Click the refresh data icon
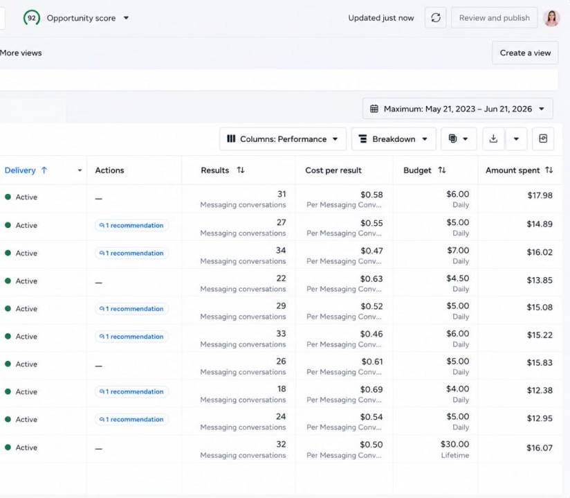Image resolution: width=570 pixels, height=498 pixels. tap(436, 17)
